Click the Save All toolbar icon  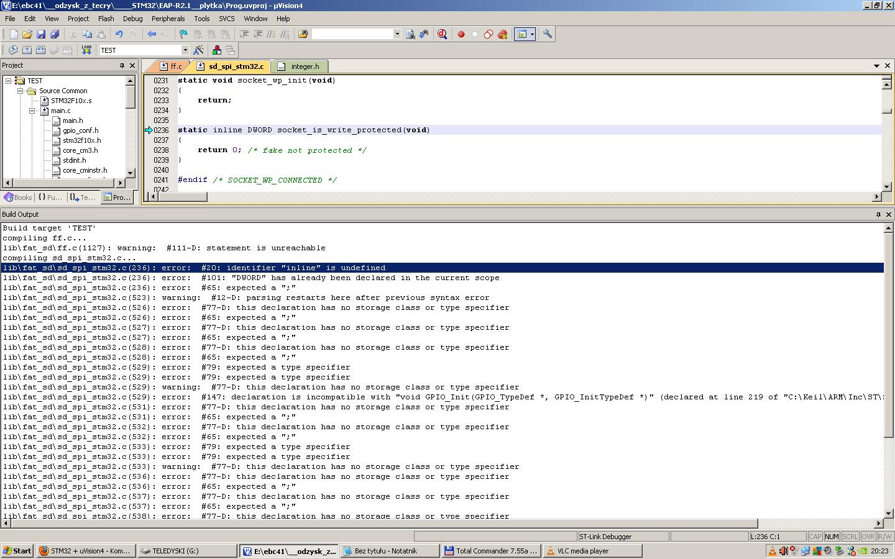(55, 34)
